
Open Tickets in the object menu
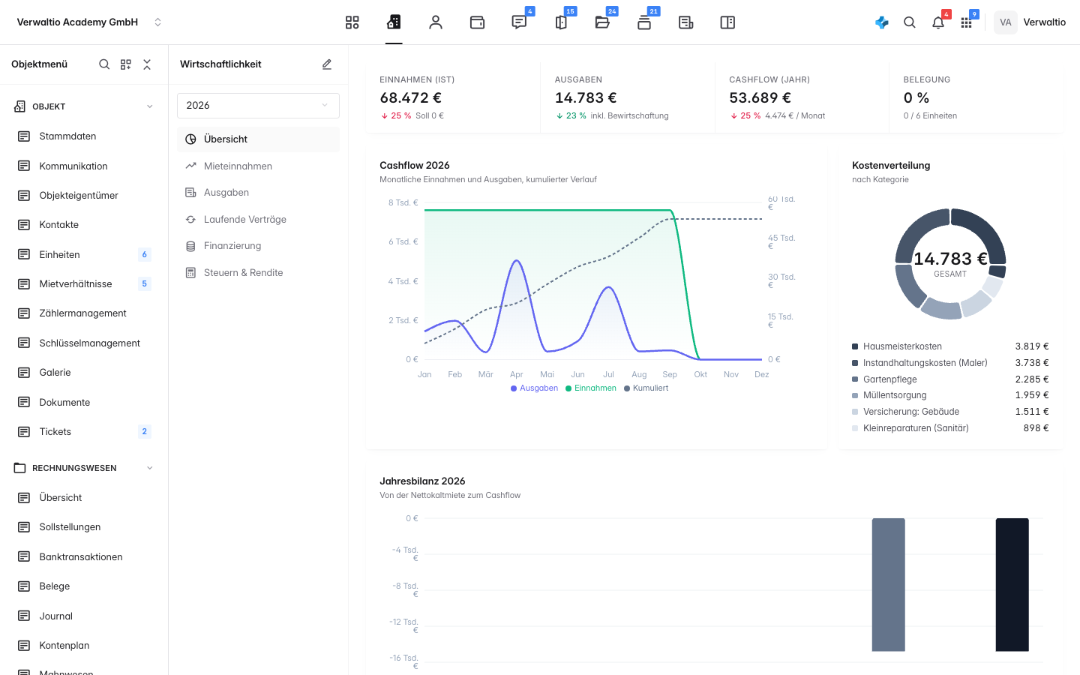(84, 432)
